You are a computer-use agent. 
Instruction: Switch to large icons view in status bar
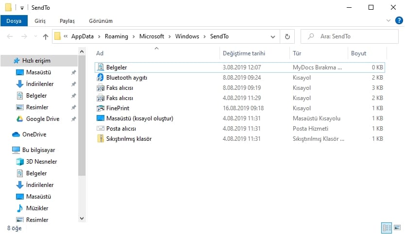[x=397, y=228]
